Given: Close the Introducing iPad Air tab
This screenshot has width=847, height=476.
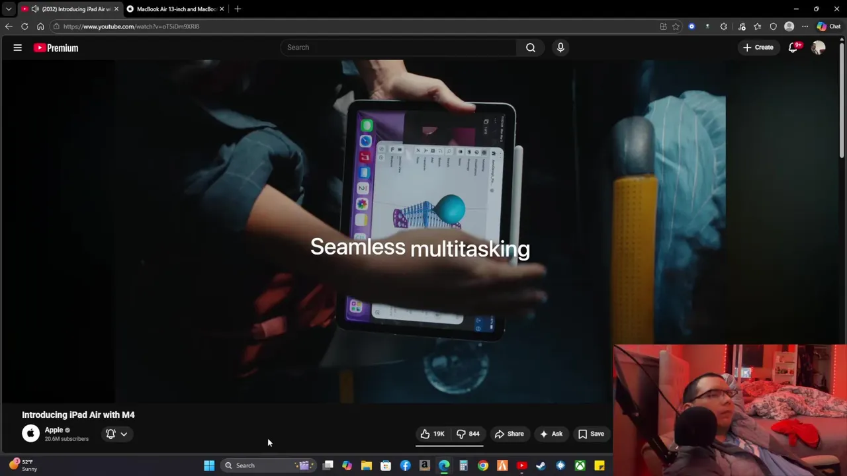Looking at the screenshot, I should pyautogui.click(x=116, y=9).
